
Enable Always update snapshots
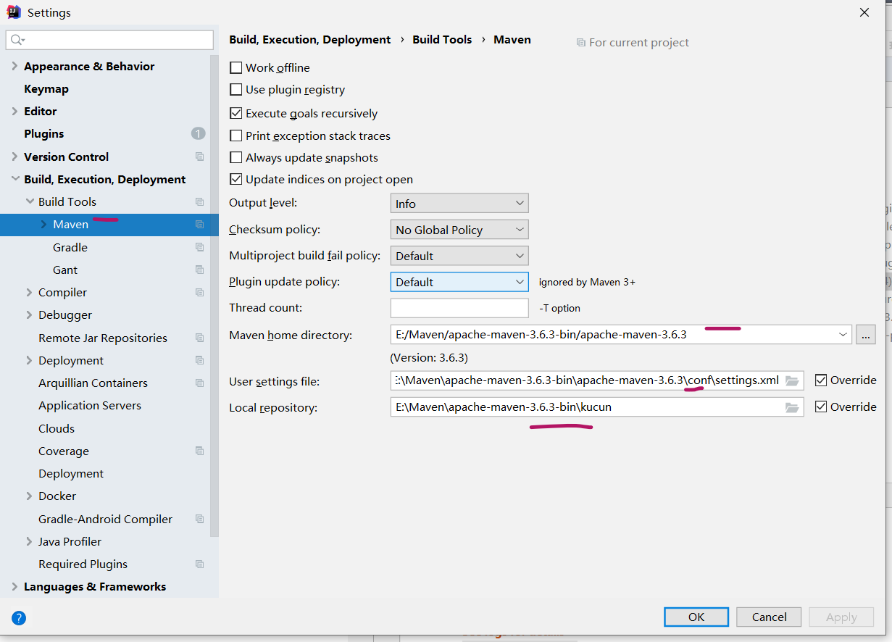(x=235, y=157)
